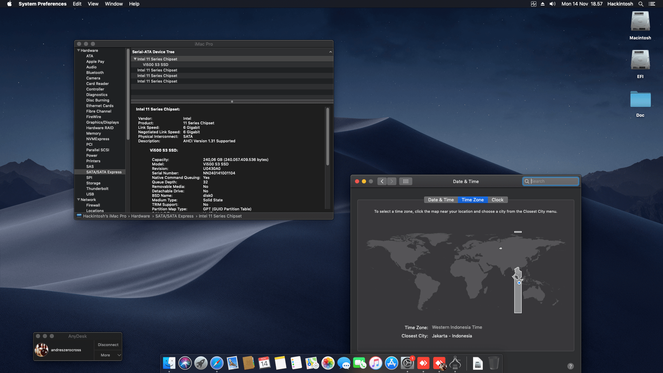Image resolution: width=663 pixels, height=373 pixels.
Task: Select Bluetooth in sidebar
Action: pyautogui.click(x=95, y=73)
